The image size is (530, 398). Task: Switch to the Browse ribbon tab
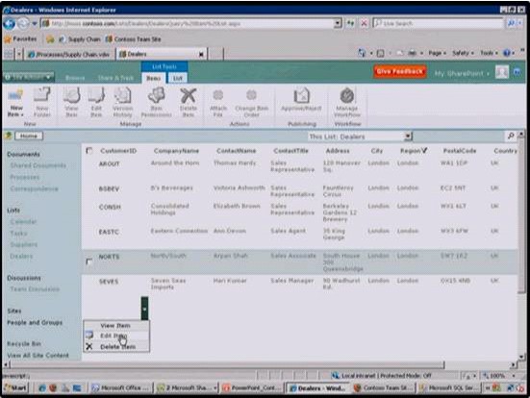75,78
